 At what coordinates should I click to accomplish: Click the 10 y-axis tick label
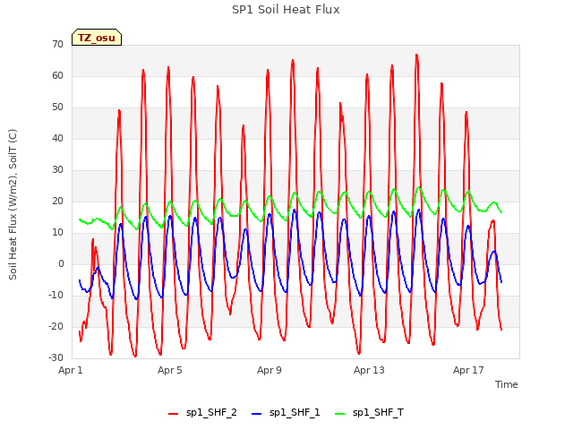[57, 233]
